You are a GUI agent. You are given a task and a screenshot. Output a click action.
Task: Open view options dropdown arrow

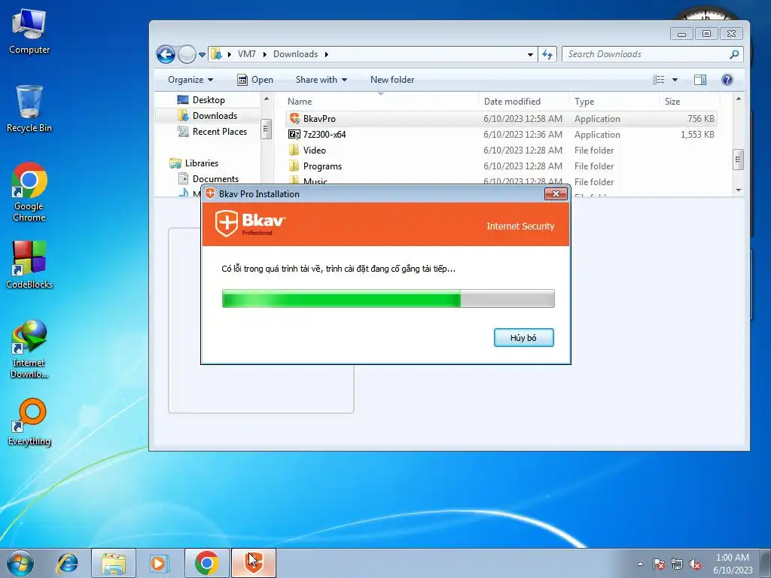(675, 80)
